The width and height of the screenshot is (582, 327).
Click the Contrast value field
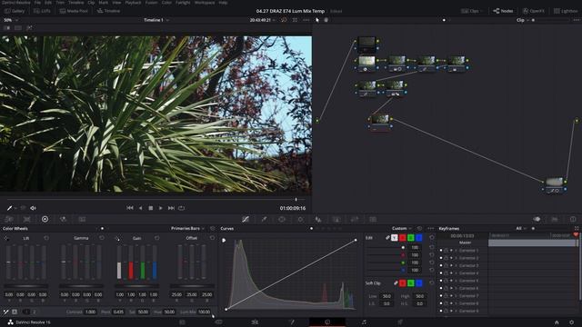coord(91,312)
